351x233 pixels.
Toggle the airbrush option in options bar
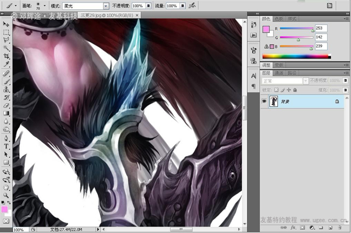[192, 5]
